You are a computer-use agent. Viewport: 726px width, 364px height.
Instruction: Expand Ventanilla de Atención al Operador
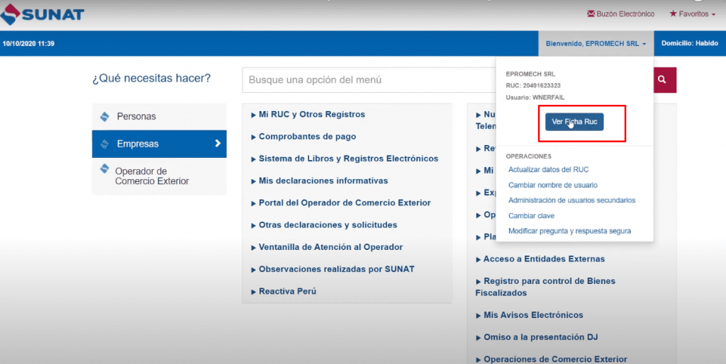[x=327, y=247]
